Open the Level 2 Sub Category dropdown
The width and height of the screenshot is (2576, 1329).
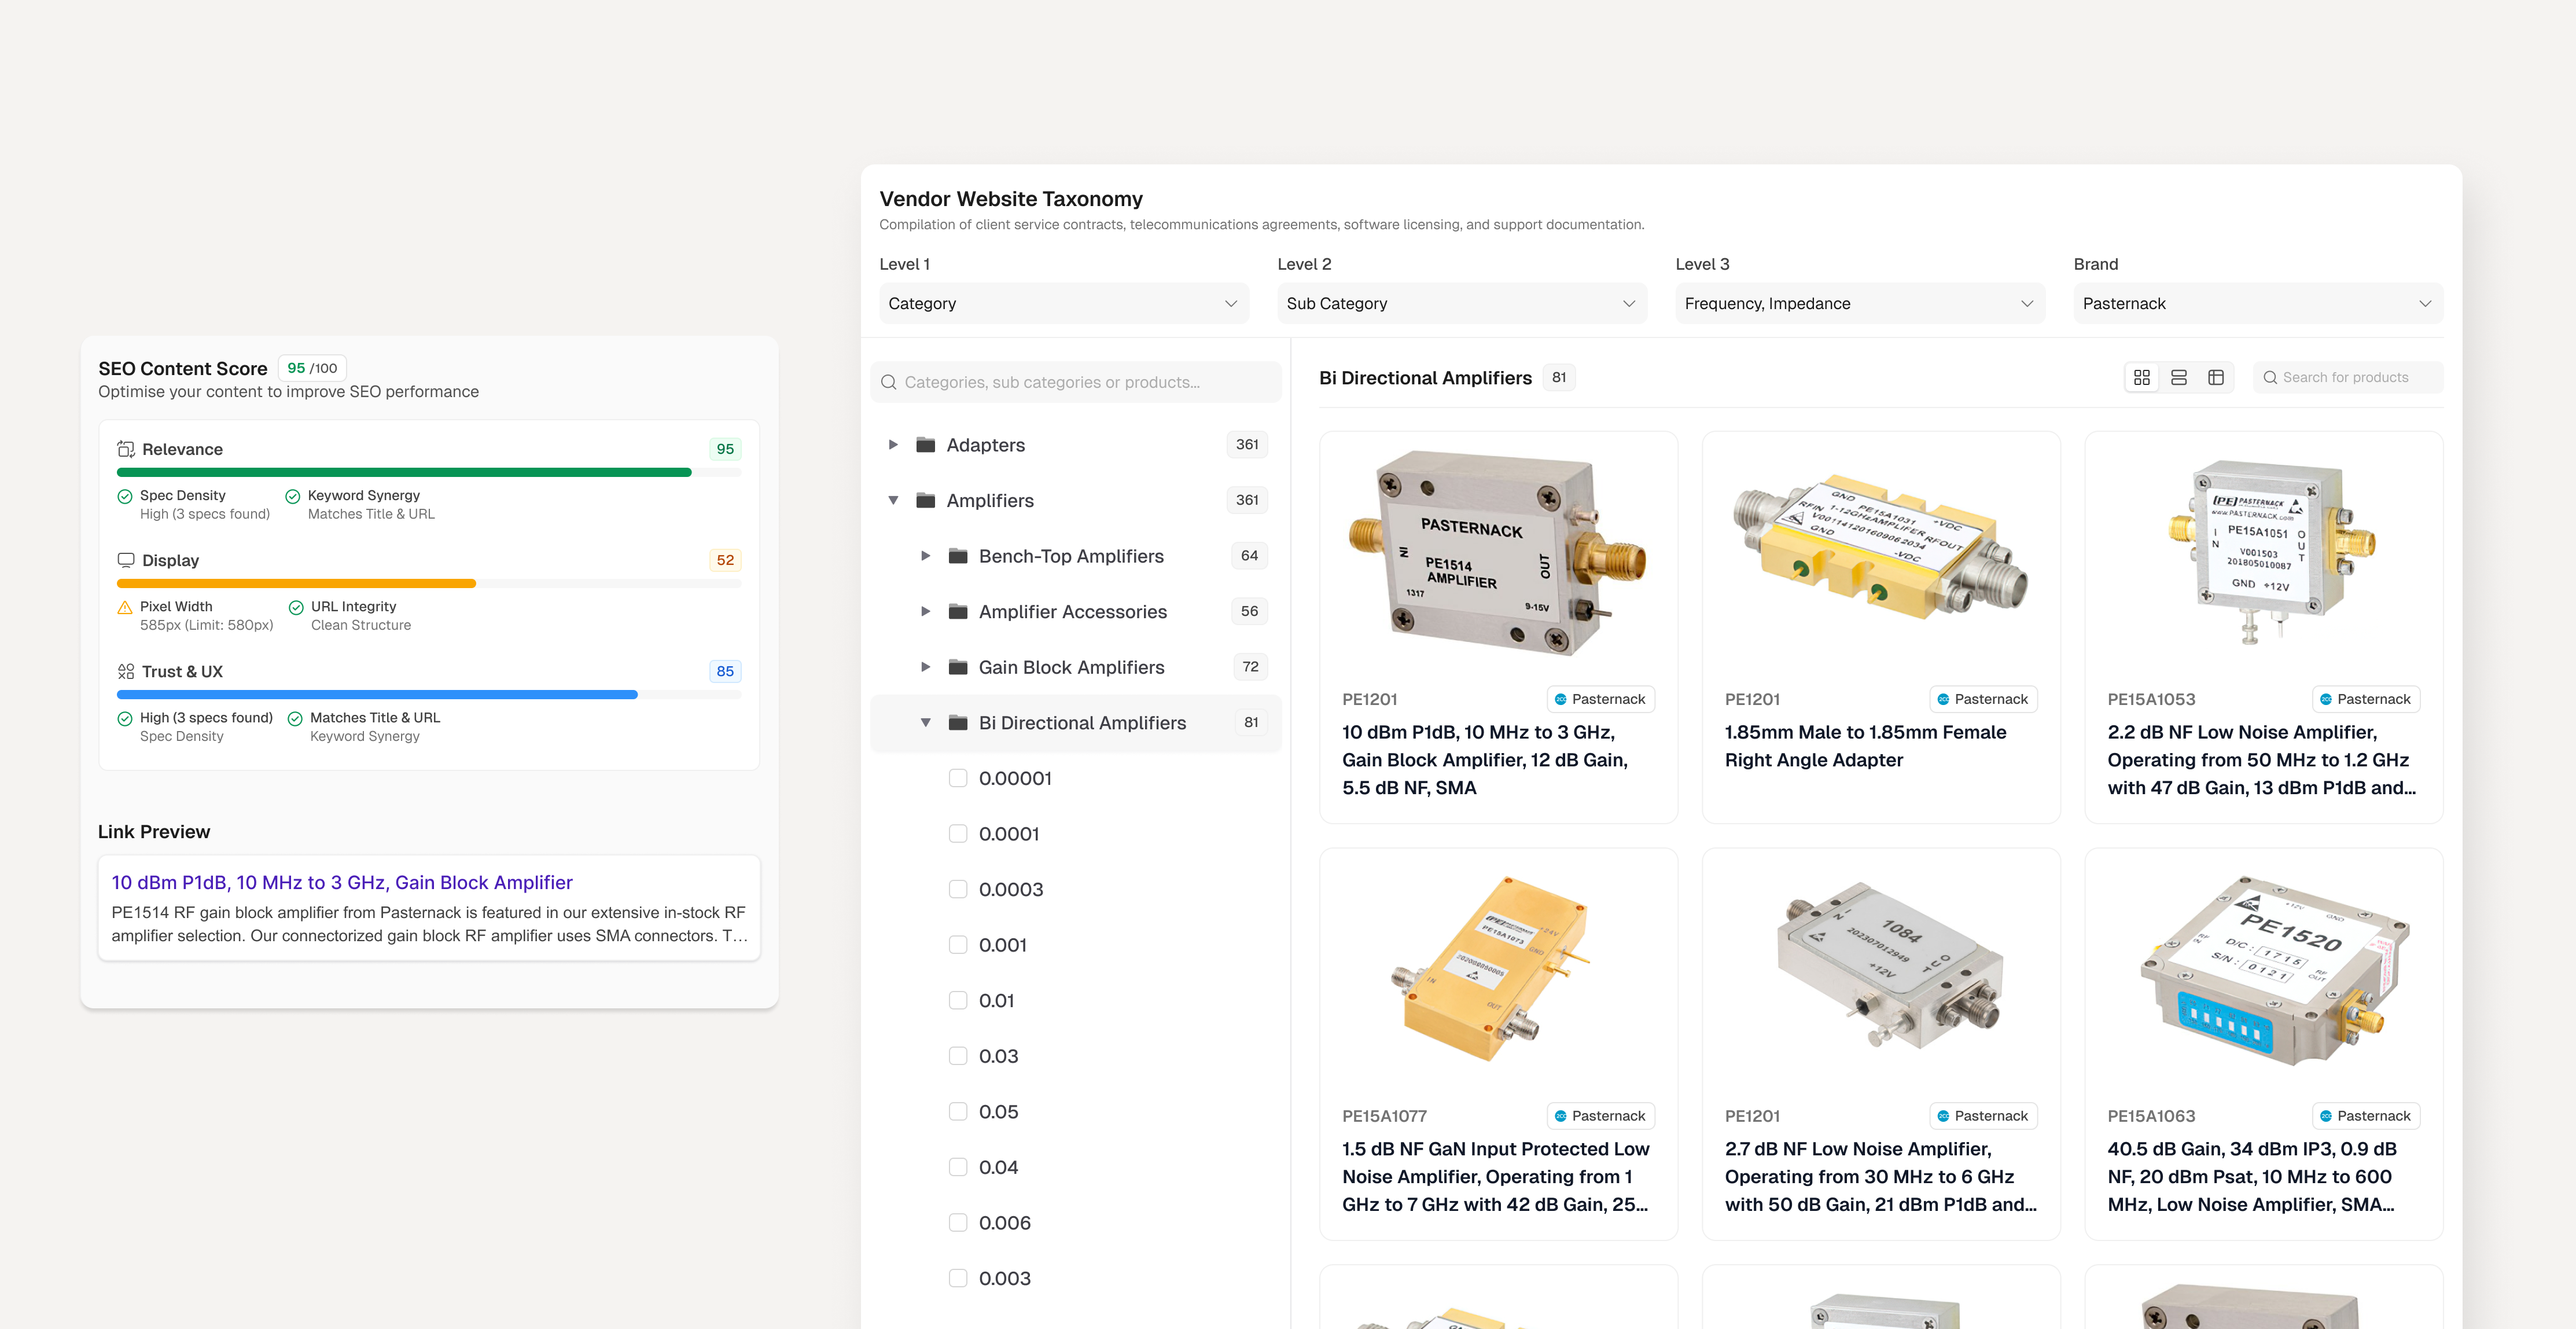[1462, 303]
